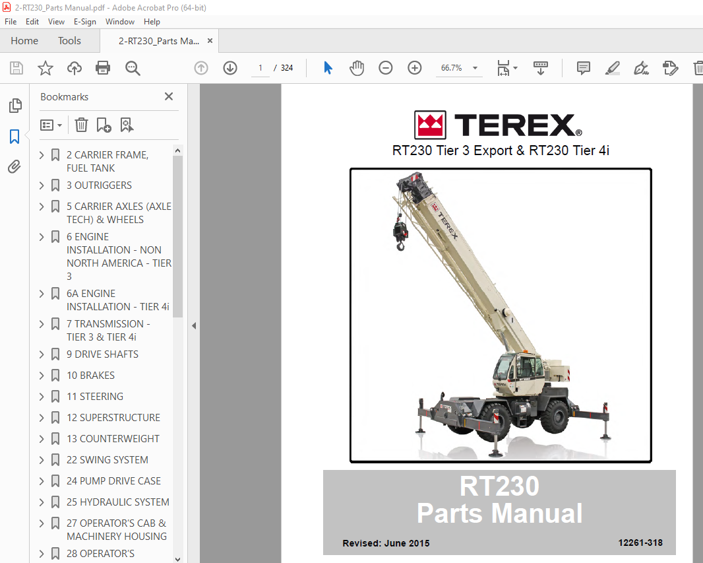Switch to the Tools tab

click(x=69, y=41)
